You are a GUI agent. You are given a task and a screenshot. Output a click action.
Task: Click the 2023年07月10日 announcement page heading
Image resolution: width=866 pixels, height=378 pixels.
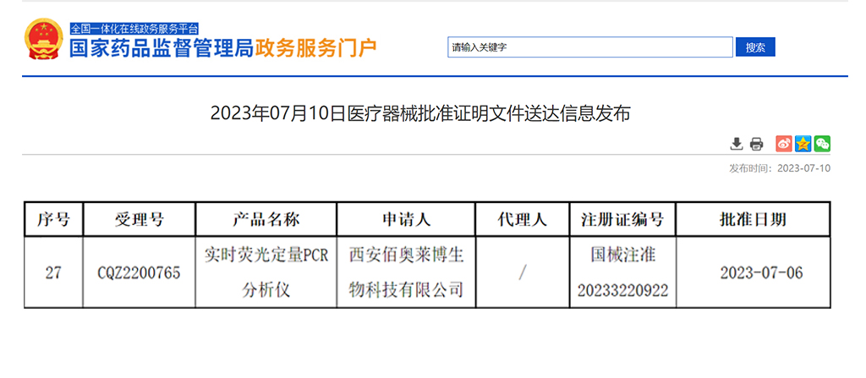pyautogui.click(x=420, y=114)
